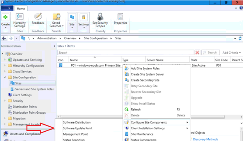This screenshot has height=141, width=243.
Task: Click Set Security Scopes padlock icon
Action: click(x=100, y=17)
